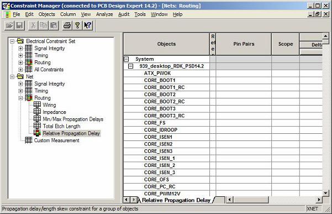Click the Save toolbar icon
The height and width of the screenshot is (214, 332).
click(20, 25)
